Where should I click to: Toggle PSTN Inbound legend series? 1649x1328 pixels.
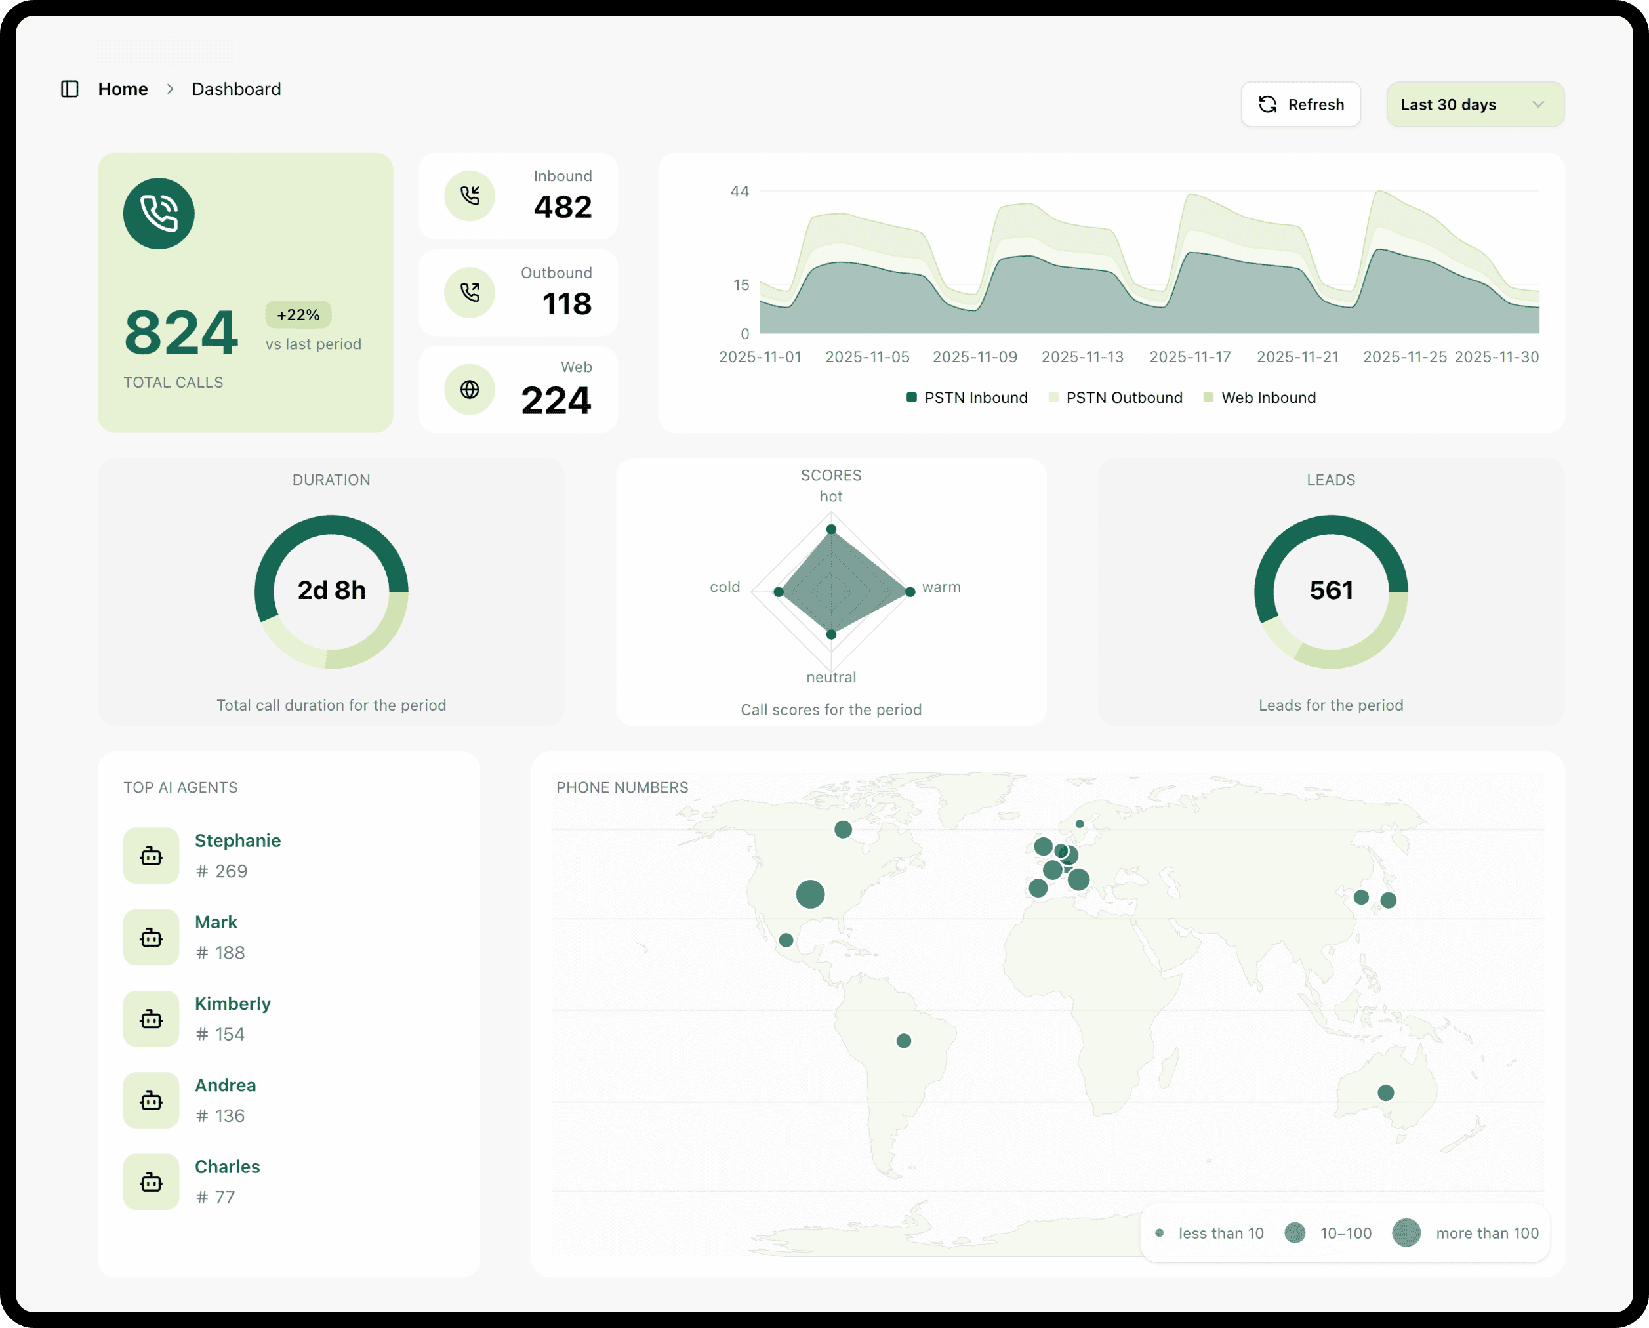click(x=967, y=398)
